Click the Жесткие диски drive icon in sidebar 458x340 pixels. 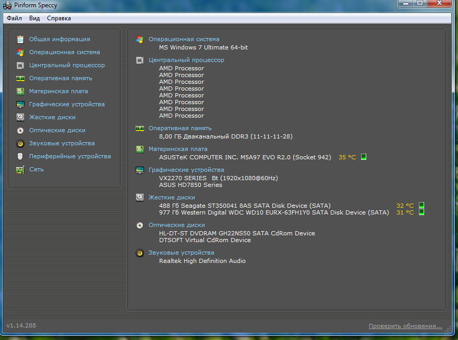click(x=20, y=117)
